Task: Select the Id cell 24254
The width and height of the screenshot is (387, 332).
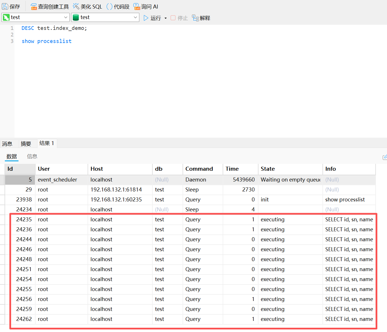Action: 20,279
